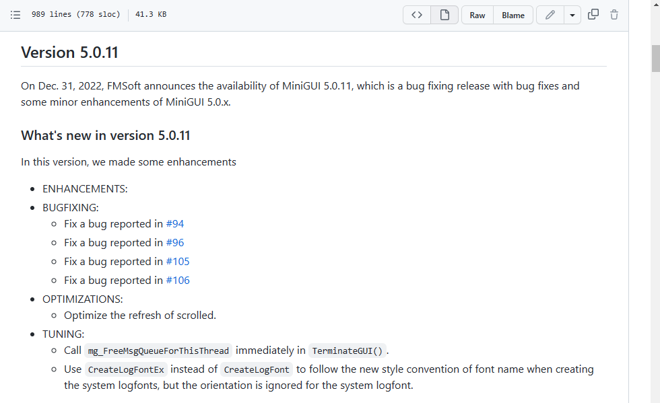Click the CreateLogFontEx code text
This screenshot has height=403, width=660.
click(126, 370)
